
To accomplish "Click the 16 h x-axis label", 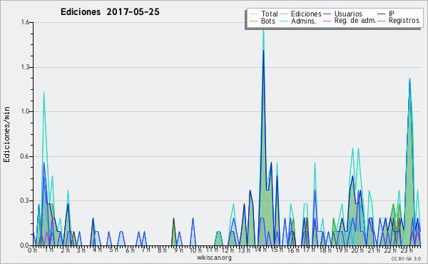I will (x=293, y=250).
